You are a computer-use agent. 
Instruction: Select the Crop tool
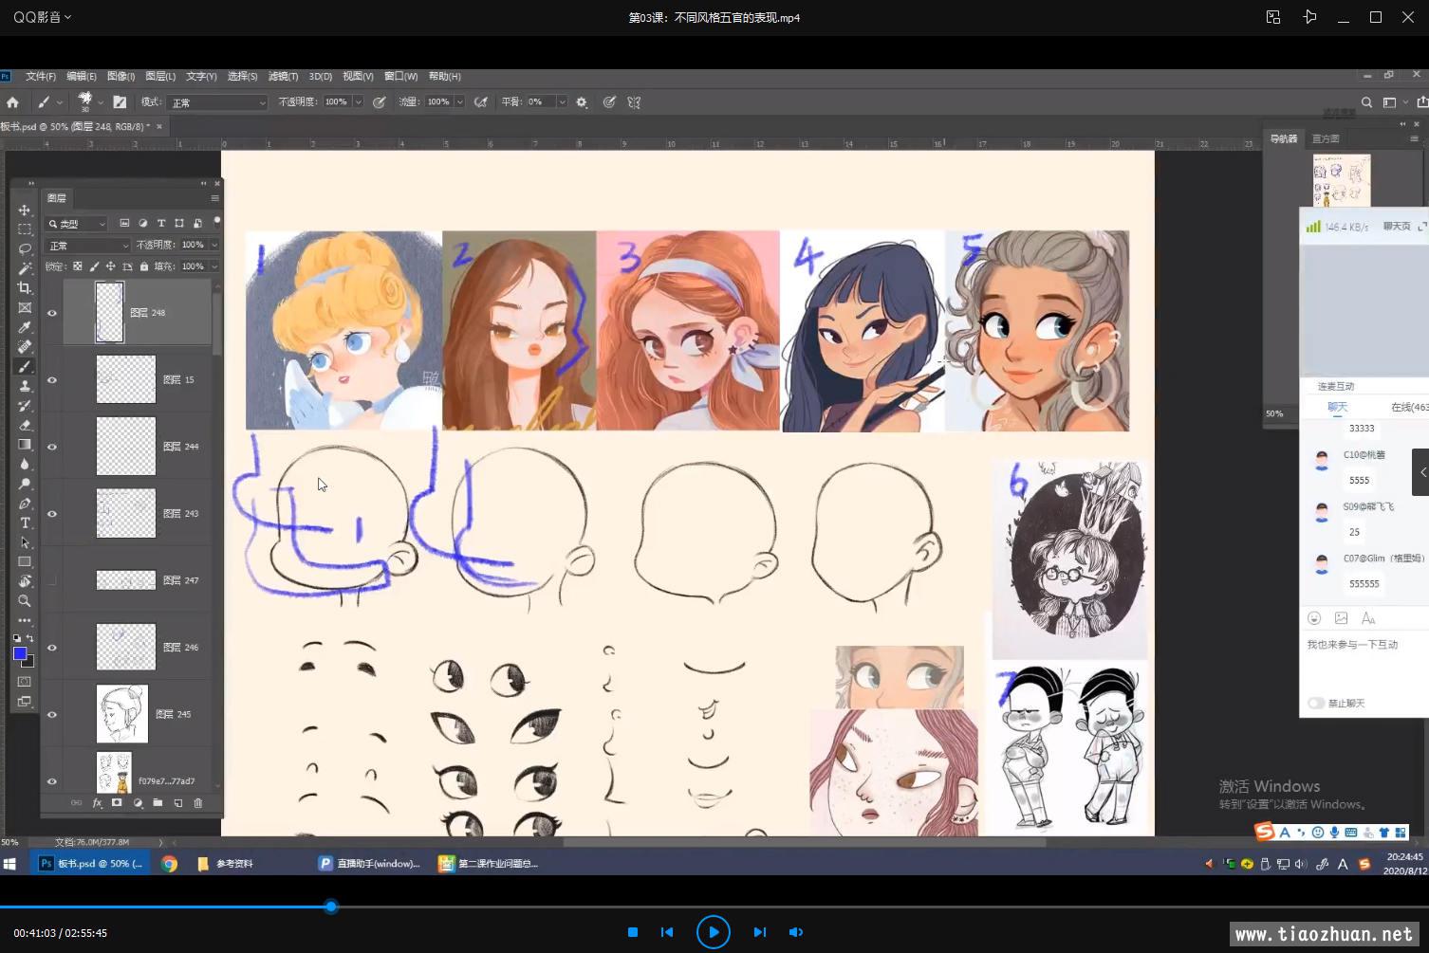coord(25,288)
